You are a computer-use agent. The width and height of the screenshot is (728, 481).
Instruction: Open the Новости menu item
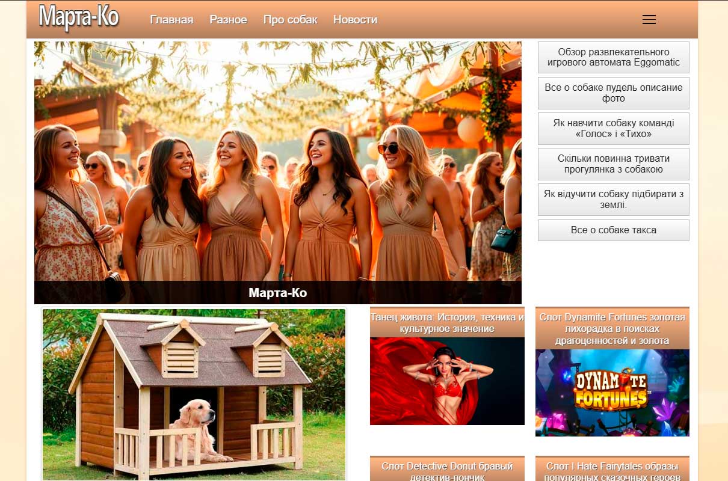click(x=355, y=20)
